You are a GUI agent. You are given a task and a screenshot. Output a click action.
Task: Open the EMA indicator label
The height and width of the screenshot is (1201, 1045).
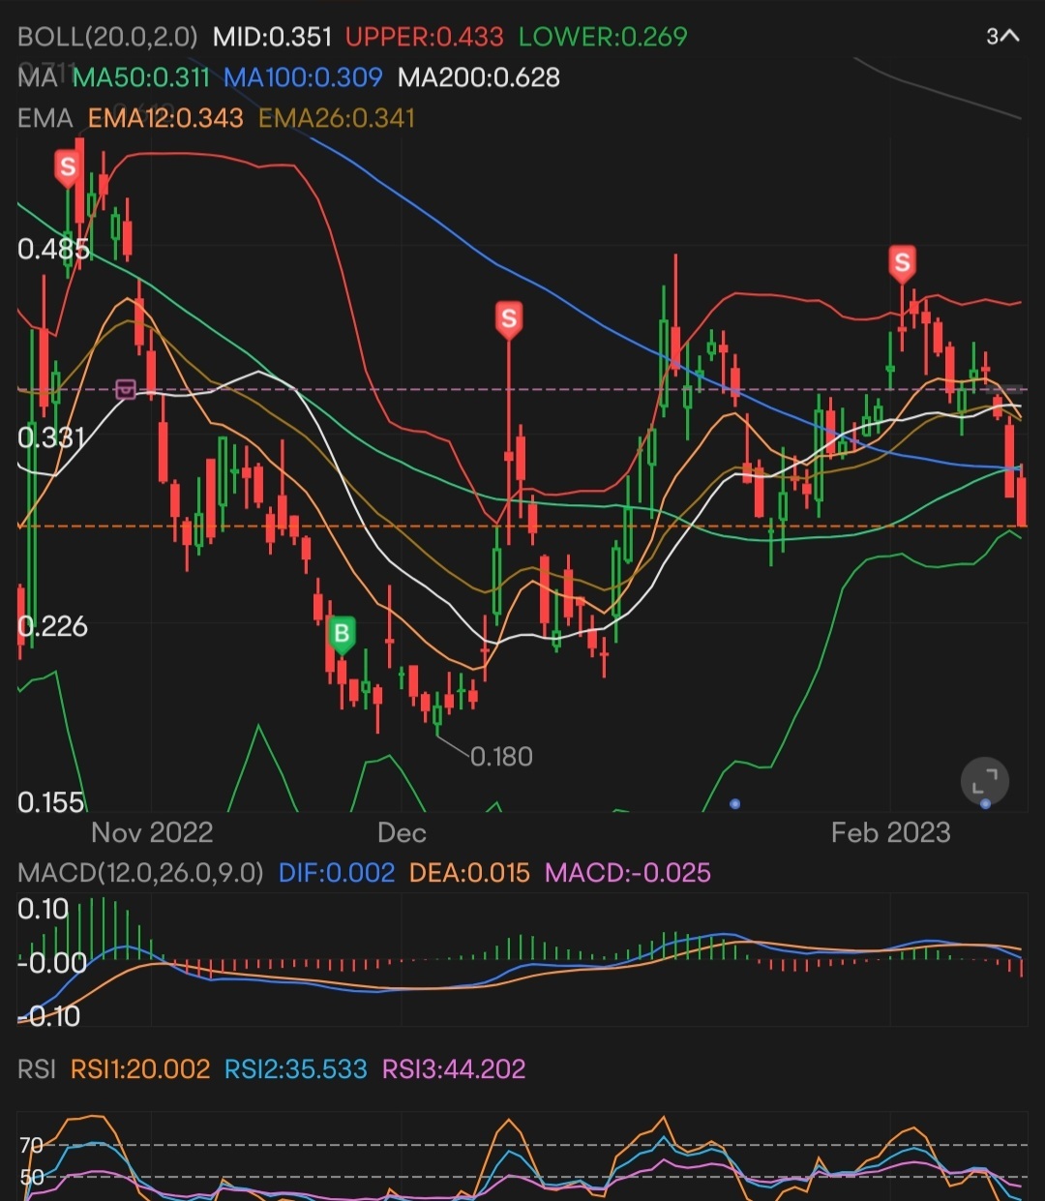45,118
